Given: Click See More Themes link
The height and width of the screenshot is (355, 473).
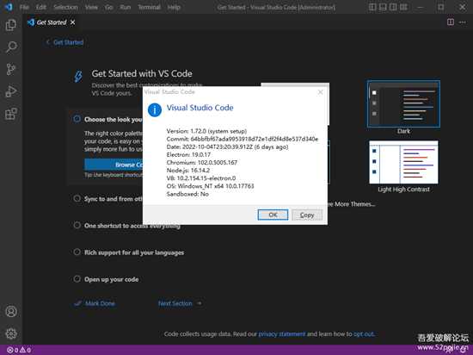Looking at the screenshot, I should 352,204.
